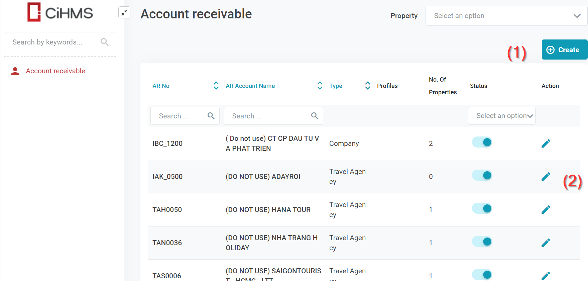Open the Property dropdown
This screenshot has height=281, width=588.
[x=506, y=16]
